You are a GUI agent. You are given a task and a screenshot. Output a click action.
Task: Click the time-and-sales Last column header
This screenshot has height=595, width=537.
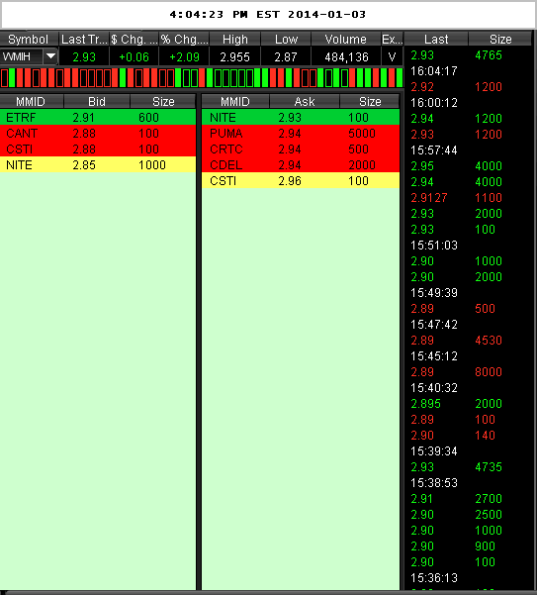coord(436,40)
